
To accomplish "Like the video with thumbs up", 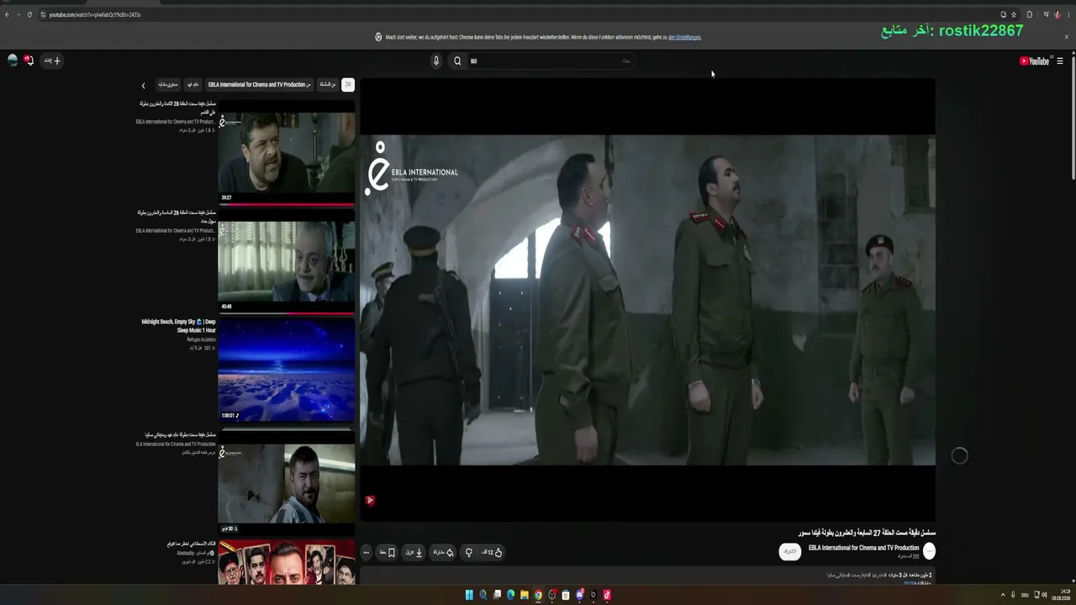I will click(492, 552).
